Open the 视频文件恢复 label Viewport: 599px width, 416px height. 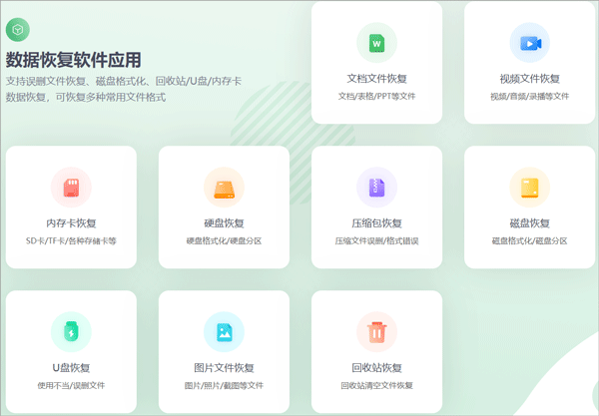(529, 79)
